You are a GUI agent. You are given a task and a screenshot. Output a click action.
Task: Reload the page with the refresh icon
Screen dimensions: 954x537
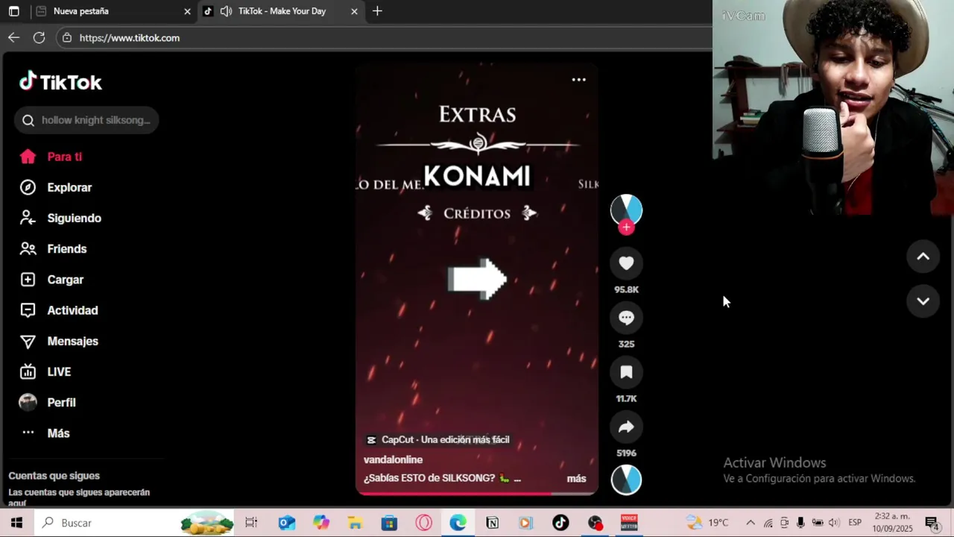(39, 37)
